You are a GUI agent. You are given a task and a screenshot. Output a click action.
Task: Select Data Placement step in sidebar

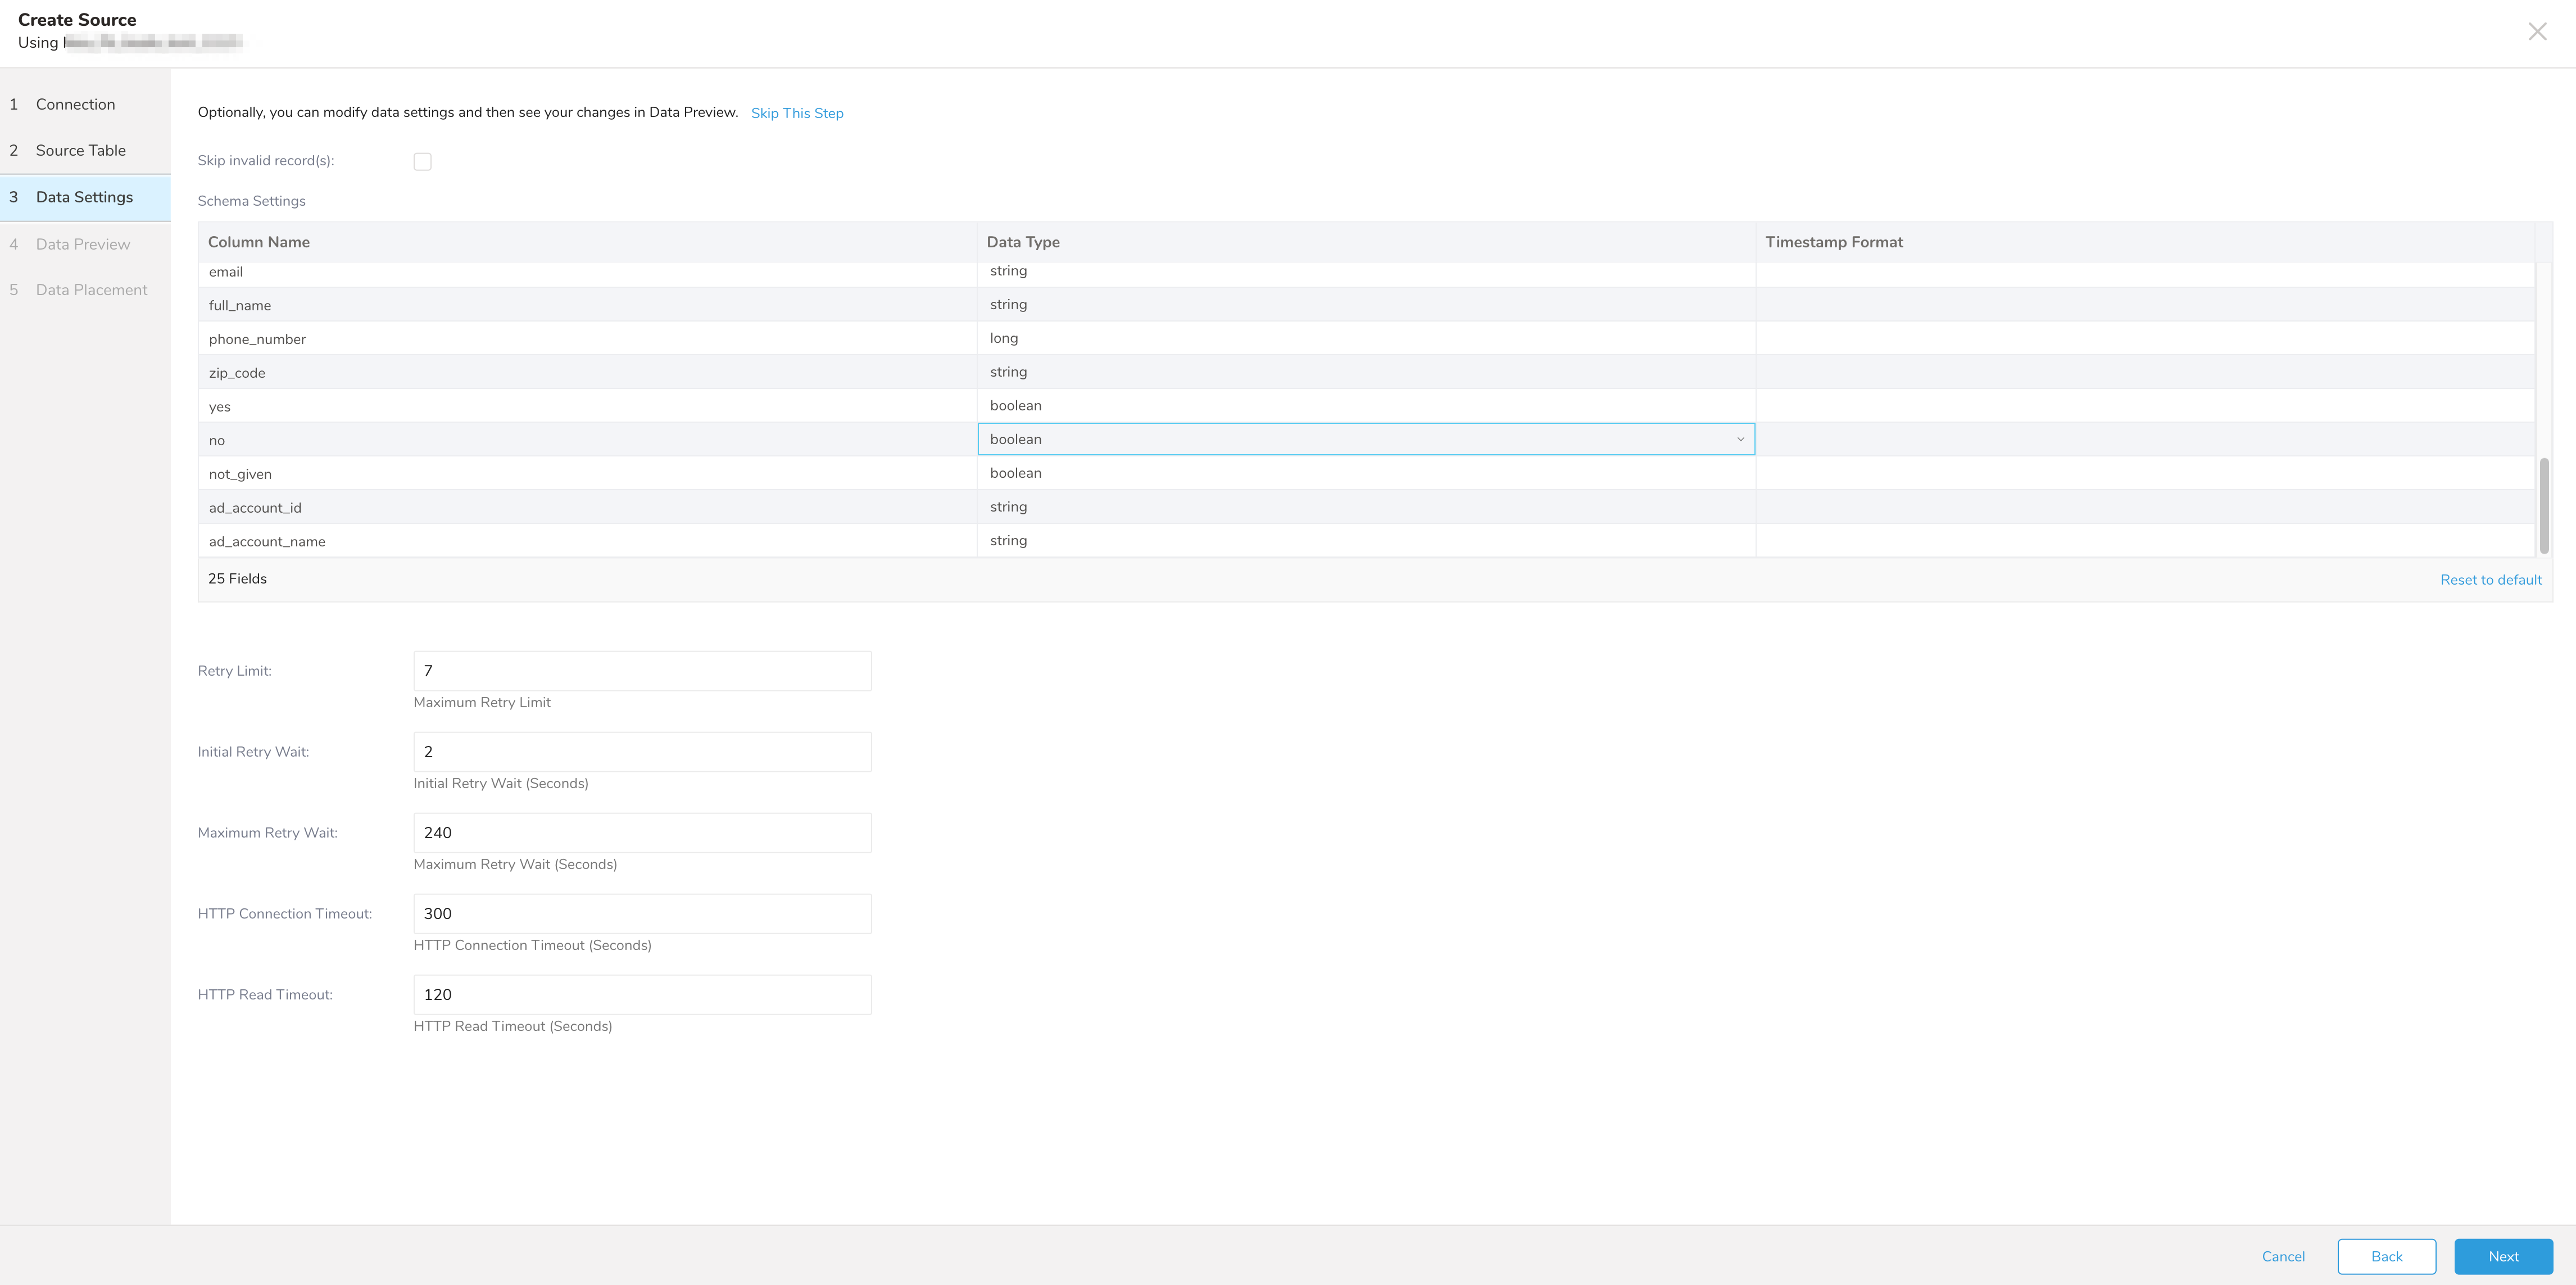(x=91, y=290)
